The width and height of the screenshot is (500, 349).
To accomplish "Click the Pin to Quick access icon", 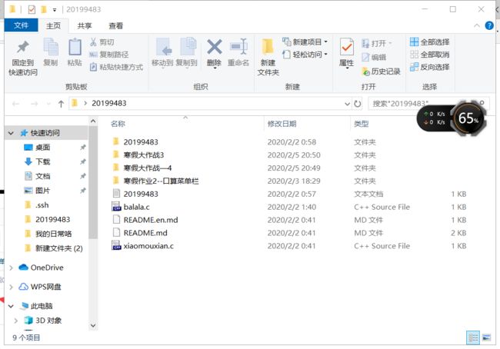I will pyautogui.click(x=22, y=47).
